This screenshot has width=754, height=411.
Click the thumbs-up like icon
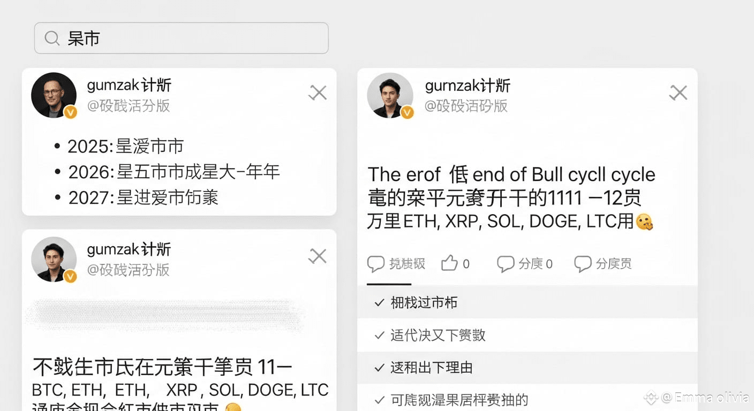(x=449, y=263)
